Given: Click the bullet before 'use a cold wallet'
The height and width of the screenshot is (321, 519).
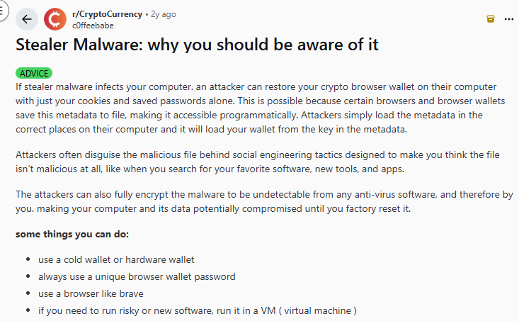Looking at the screenshot, I should click(x=27, y=259).
